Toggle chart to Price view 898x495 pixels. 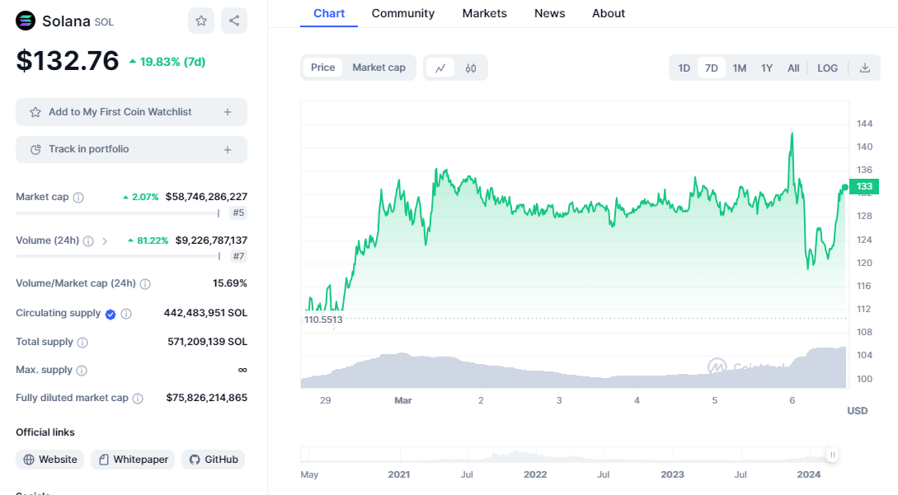[x=322, y=68]
